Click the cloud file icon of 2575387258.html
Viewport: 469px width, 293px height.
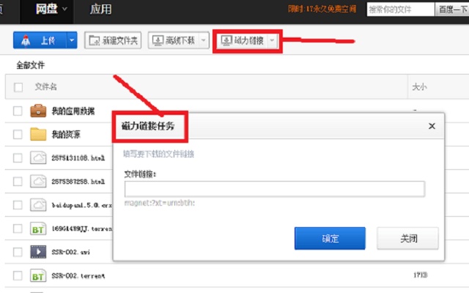click(38, 181)
